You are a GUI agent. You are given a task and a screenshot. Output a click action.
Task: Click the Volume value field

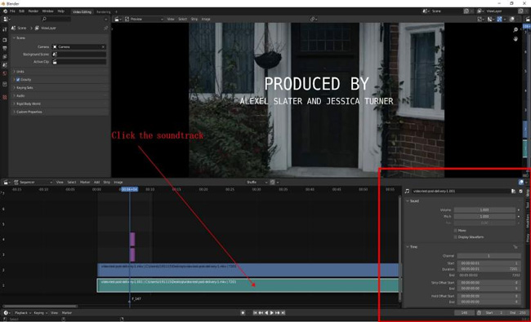coord(484,210)
